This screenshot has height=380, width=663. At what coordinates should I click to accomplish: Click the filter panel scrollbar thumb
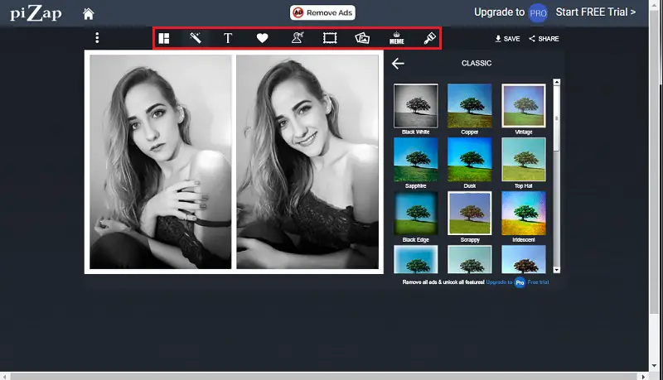pos(556,119)
